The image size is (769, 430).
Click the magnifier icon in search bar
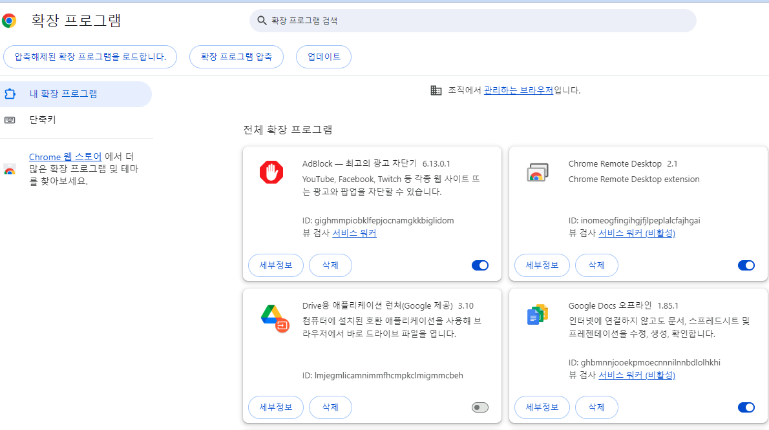click(x=262, y=21)
